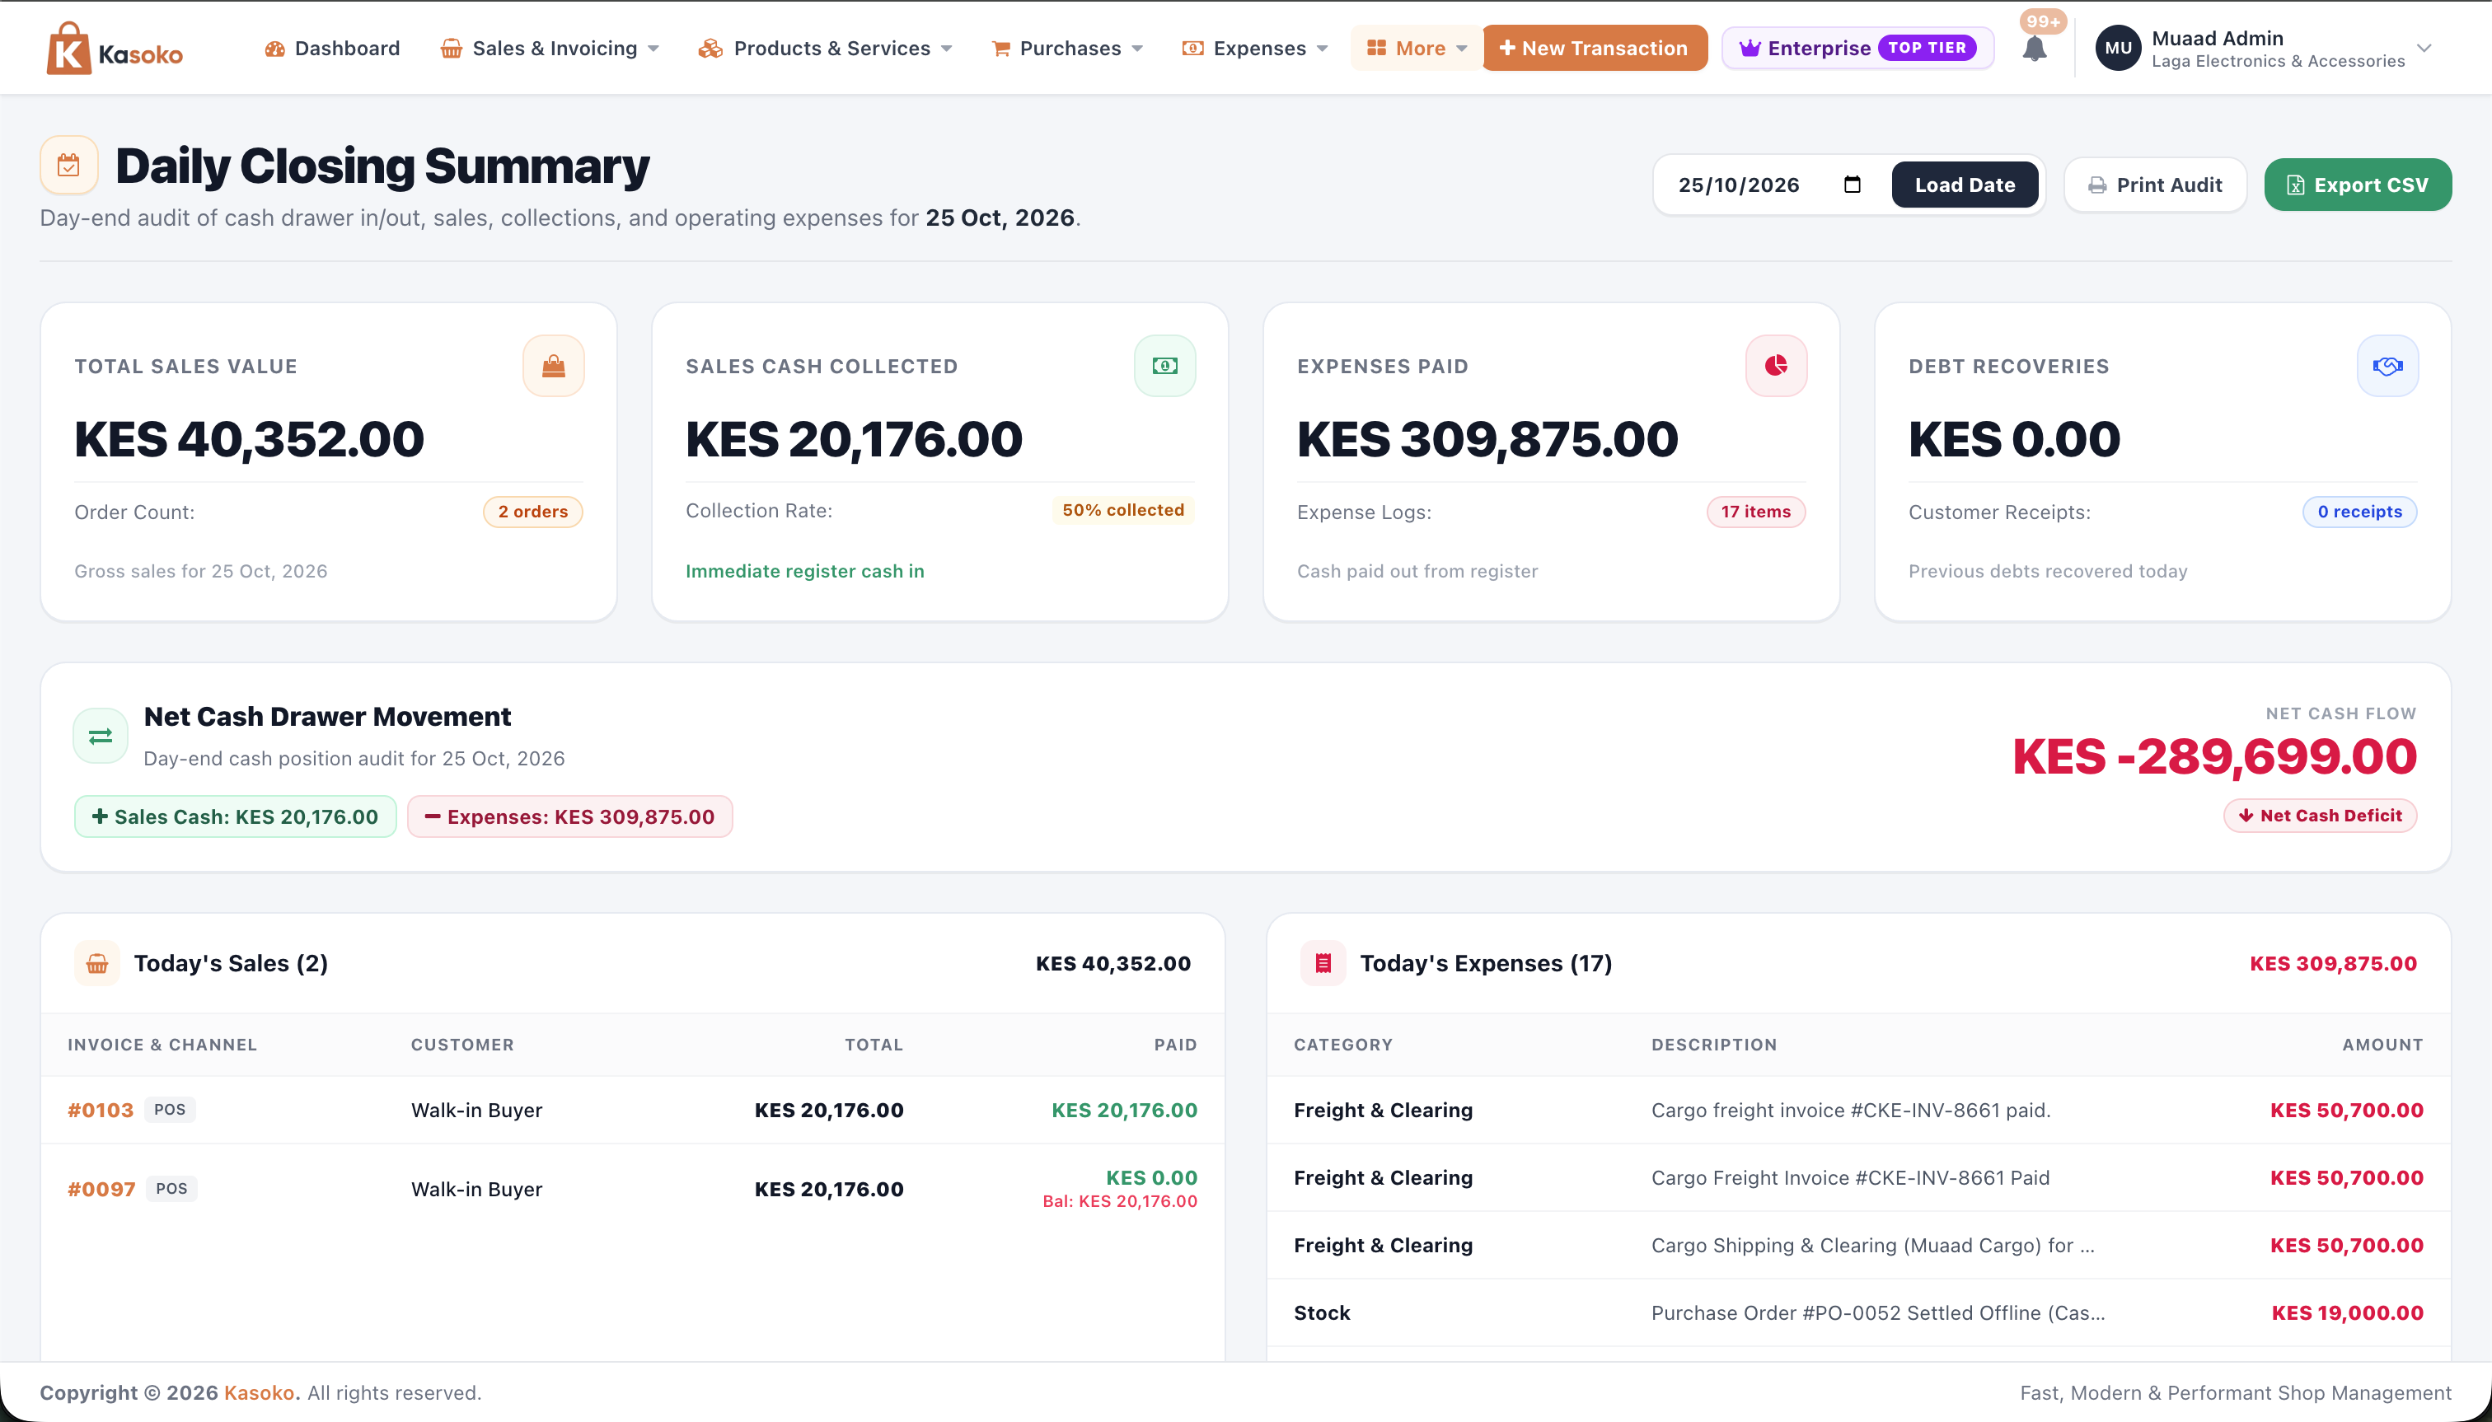
Task: Click the calendar picker icon in date field
Action: click(x=1853, y=185)
